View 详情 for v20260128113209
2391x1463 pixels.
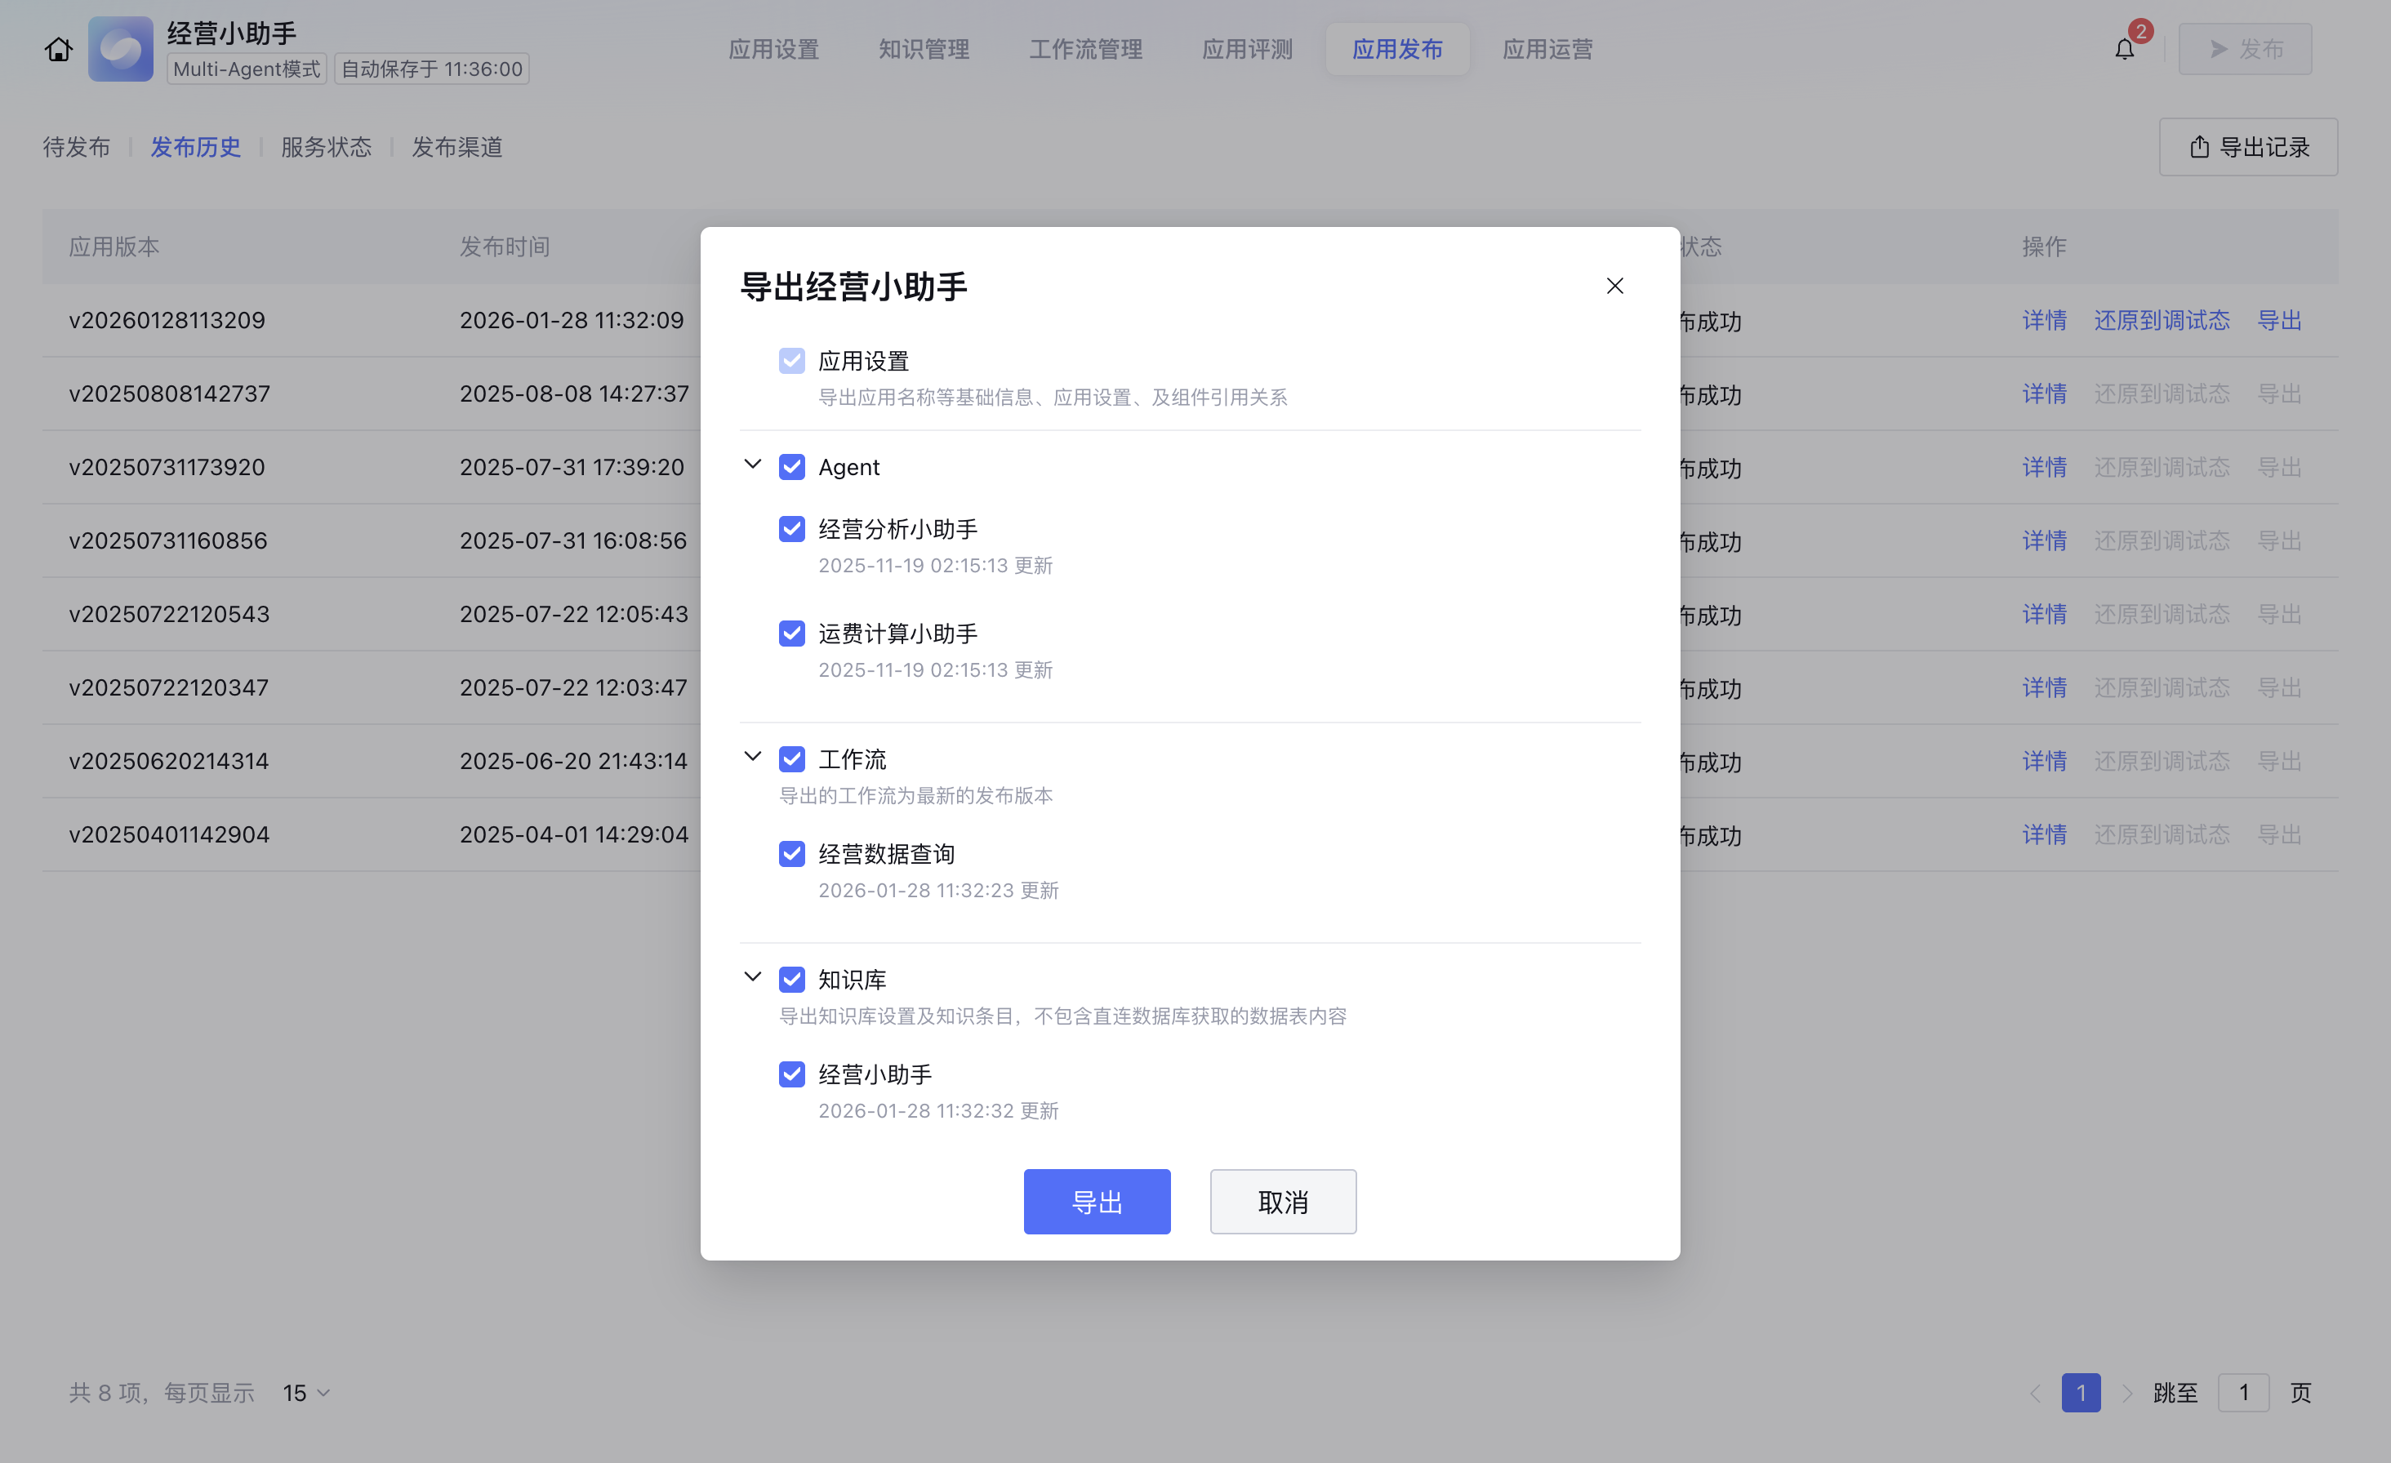pos(2044,320)
